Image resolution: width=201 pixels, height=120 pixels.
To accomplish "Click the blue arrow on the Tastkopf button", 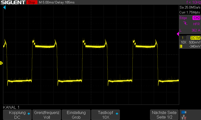I will pos(117,113).
